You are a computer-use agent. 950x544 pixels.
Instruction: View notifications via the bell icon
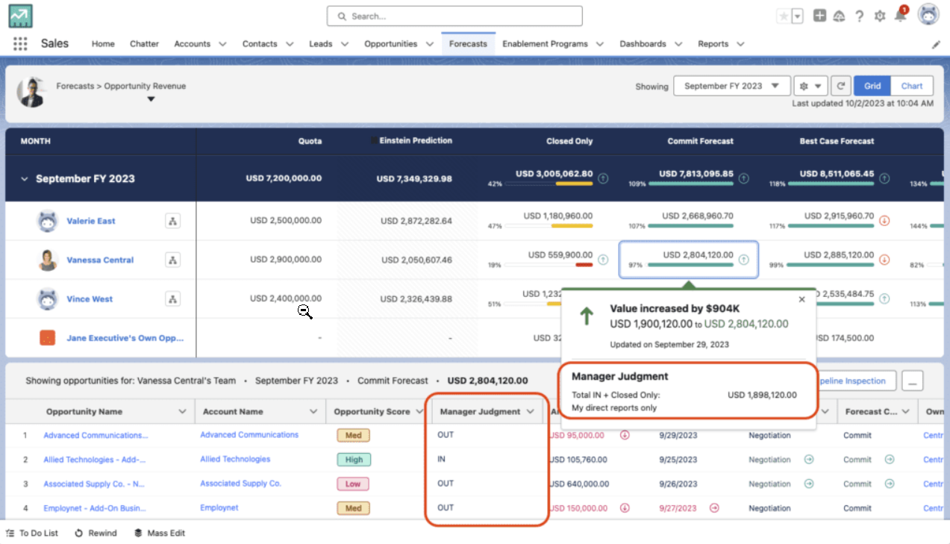click(900, 16)
